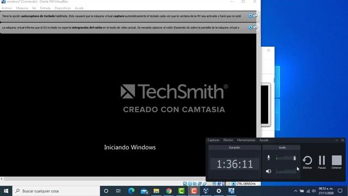Open the Máquina menu in VirtualBox

[22, 8]
